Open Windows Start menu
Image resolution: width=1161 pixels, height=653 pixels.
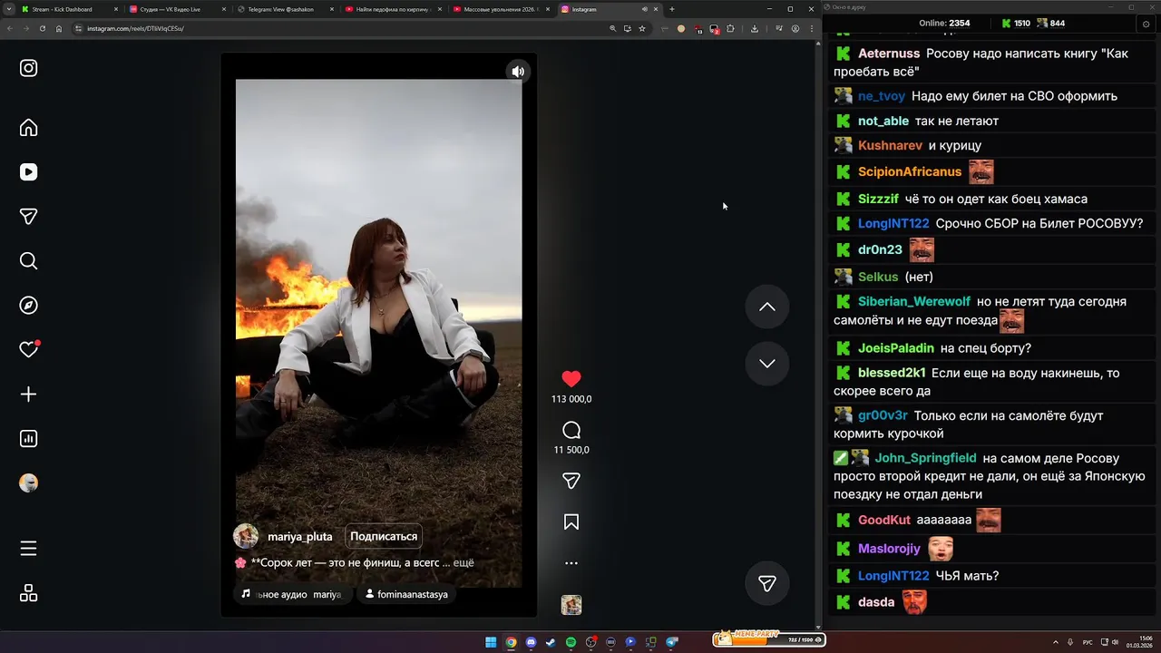tap(491, 642)
